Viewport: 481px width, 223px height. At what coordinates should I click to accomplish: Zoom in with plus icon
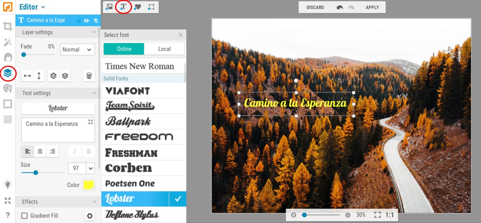348,215
